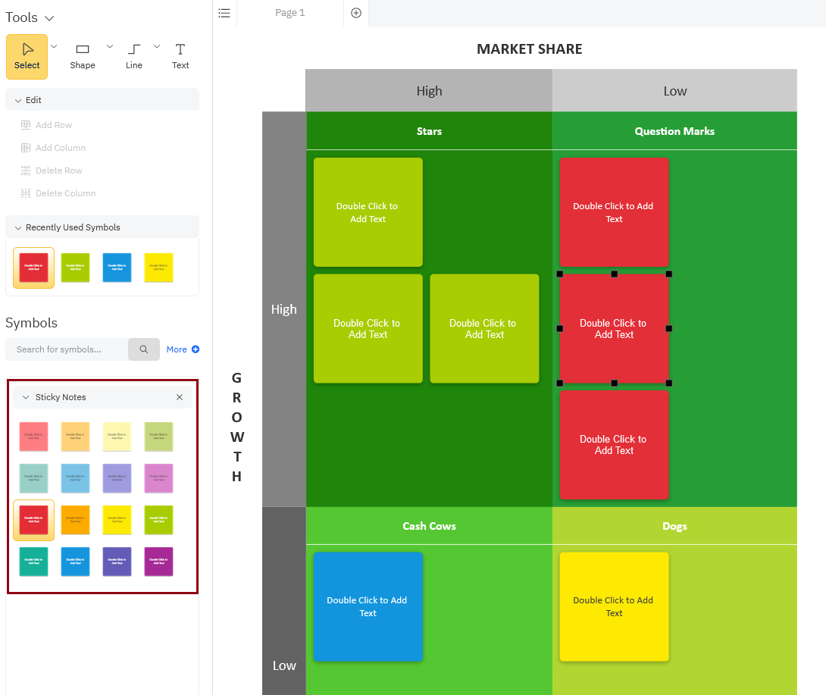
Task: Collapse the Sticky Notes symbol group
Action: coord(26,397)
